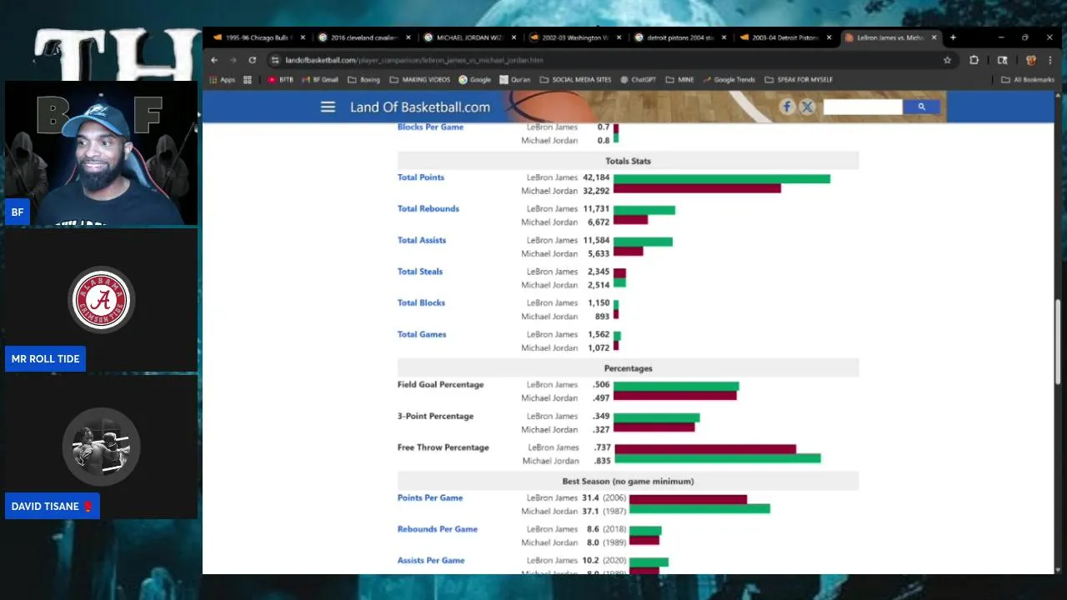Open Google Trends bookmark
Screen dimensions: 1067x600
pyautogui.click(x=729, y=80)
